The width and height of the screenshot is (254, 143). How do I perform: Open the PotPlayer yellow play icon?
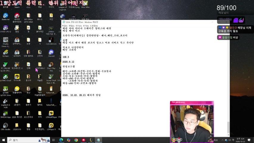17,90
